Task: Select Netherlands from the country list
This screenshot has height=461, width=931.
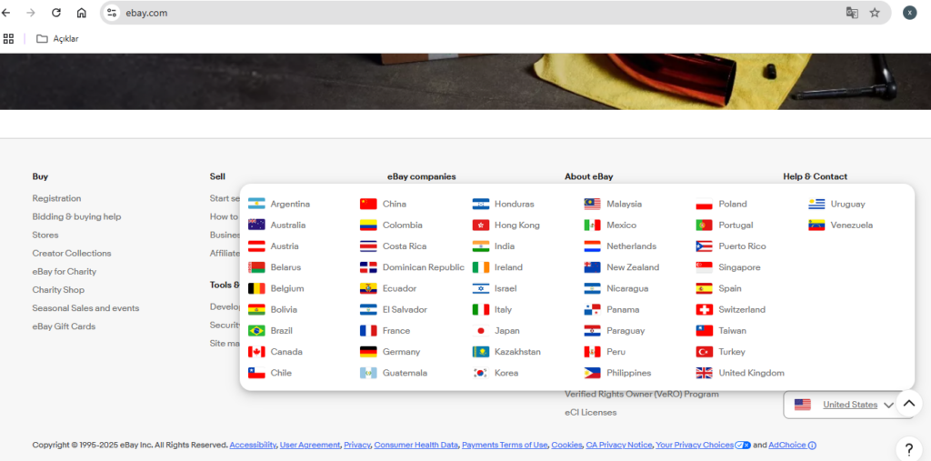Action: [x=631, y=246]
